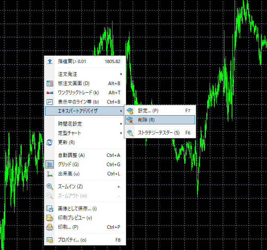
Task: Click the Ctrl+G shortcut text
Action: (113, 165)
